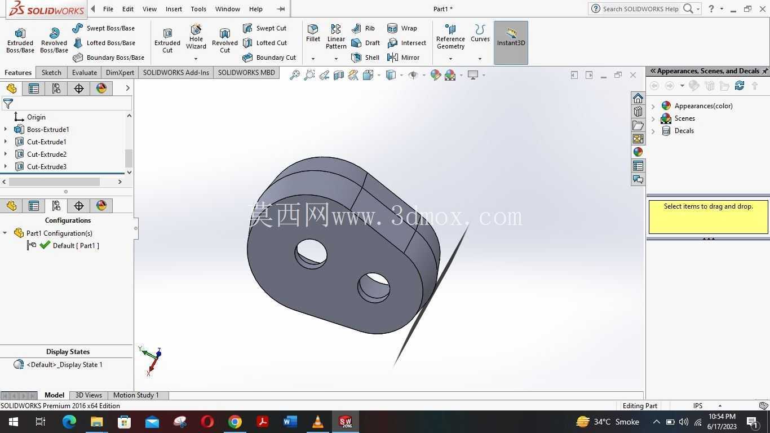Open the top DimXpertManager tab icon

click(x=79, y=89)
